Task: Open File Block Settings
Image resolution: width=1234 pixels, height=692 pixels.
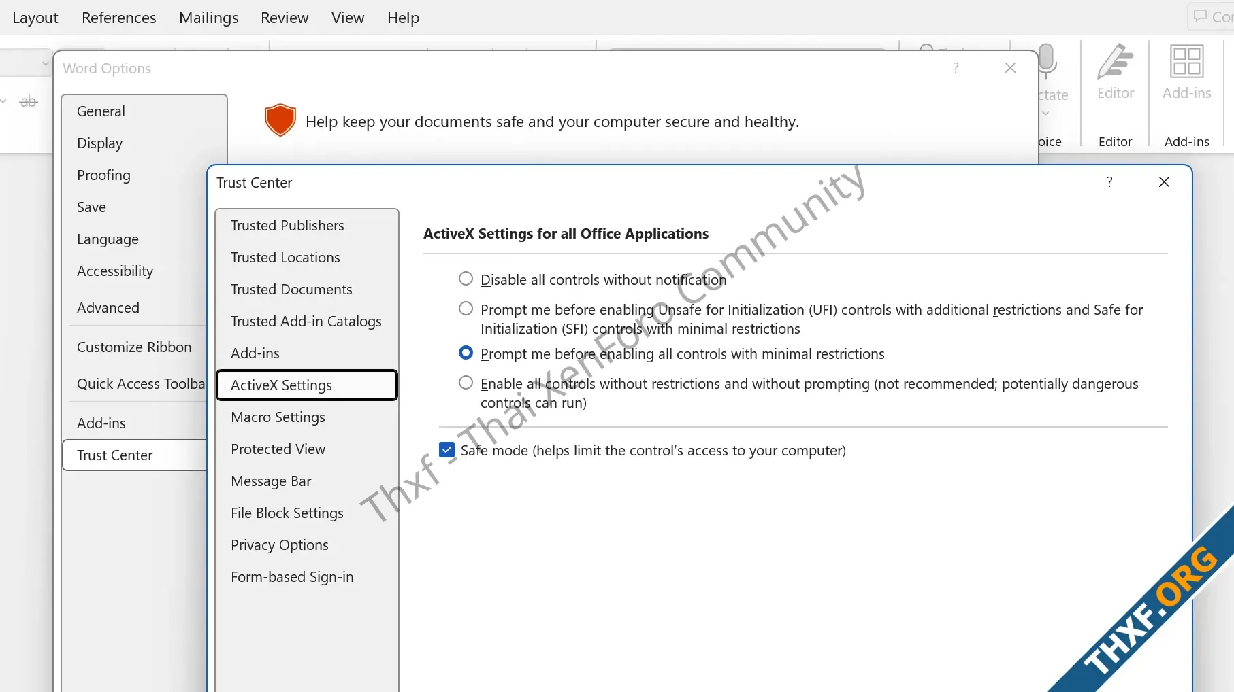Action: click(x=306, y=513)
